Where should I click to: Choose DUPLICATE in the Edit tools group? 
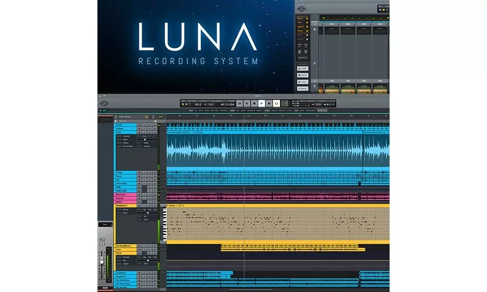pos(215,110)
